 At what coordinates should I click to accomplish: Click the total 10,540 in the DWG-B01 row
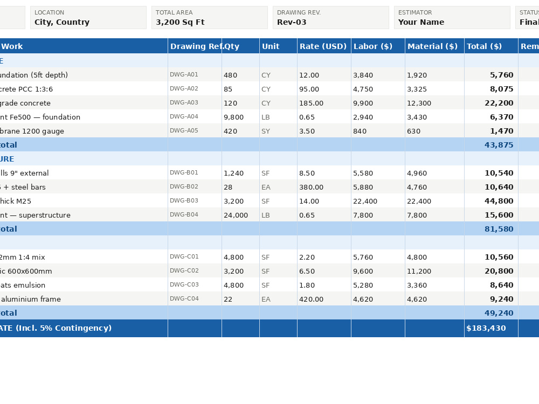point(499,173)
